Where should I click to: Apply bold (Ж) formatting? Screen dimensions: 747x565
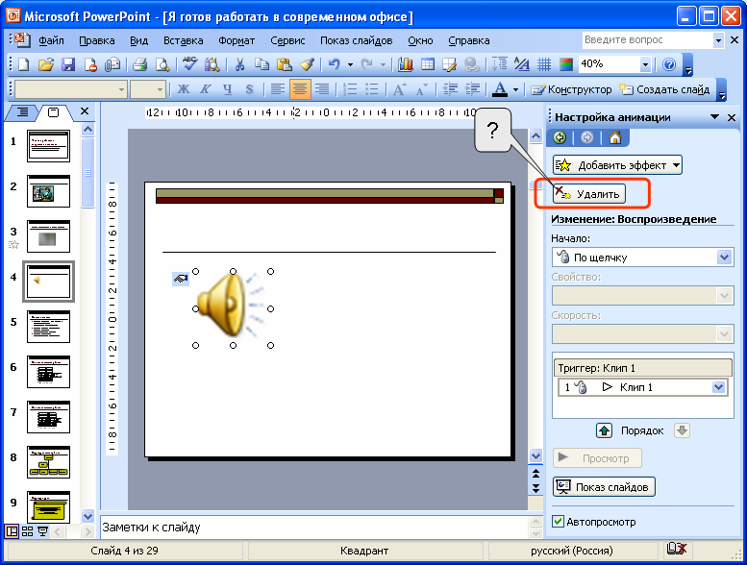184,89
